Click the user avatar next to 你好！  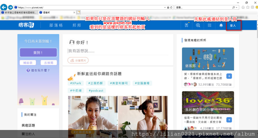[72, 43]
